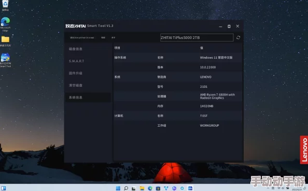Select the version value 10.0.22000

(x=208, y=67)
